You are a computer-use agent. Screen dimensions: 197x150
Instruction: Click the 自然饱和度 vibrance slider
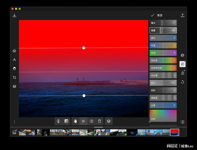163,68
